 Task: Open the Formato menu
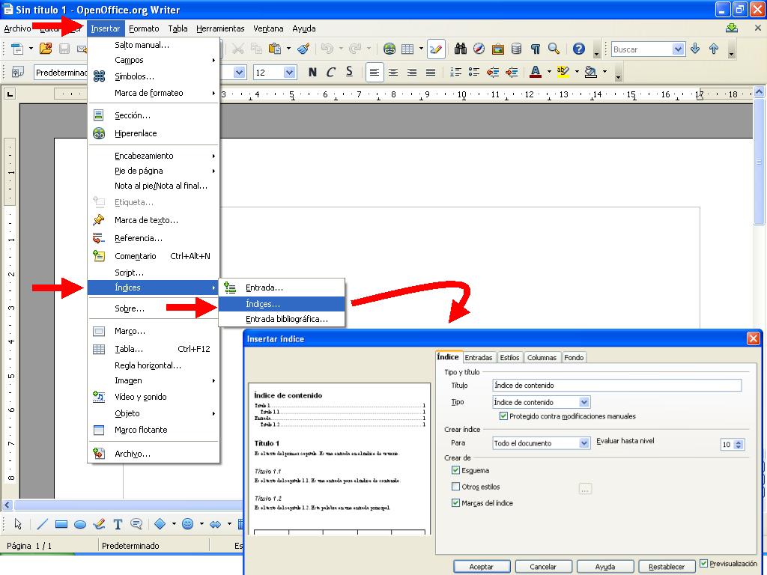[144, 28]
